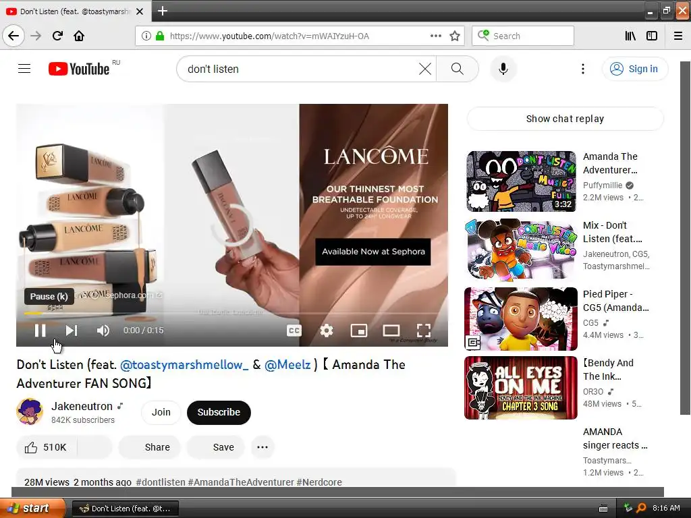The width and height of the screenshot is (691, 518).
Task: Save the video to a playlist
Action: pyautogui.click(x=216, y=447)
